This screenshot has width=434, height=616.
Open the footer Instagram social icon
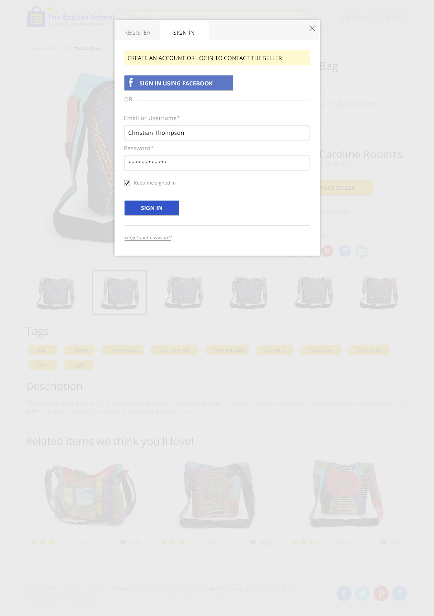click(x=400, y=593)
